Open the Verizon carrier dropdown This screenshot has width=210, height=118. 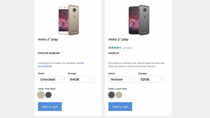click(122, 79)
